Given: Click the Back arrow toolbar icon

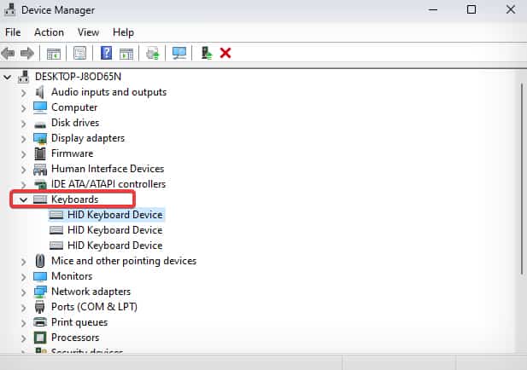Looking at the screenshot, I should coord(8,53).
